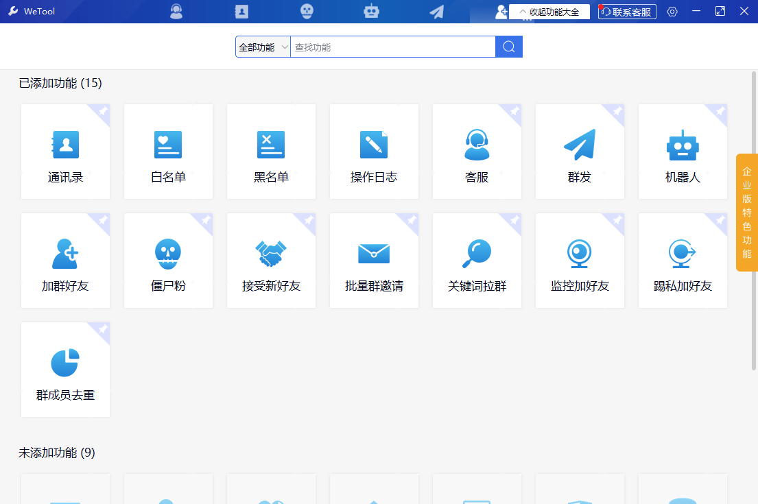The height and width of the screenshot is (504, 758).
Task: Open the 僵尸粉 zombie fans feature card
Action: [x=168, y=261]
